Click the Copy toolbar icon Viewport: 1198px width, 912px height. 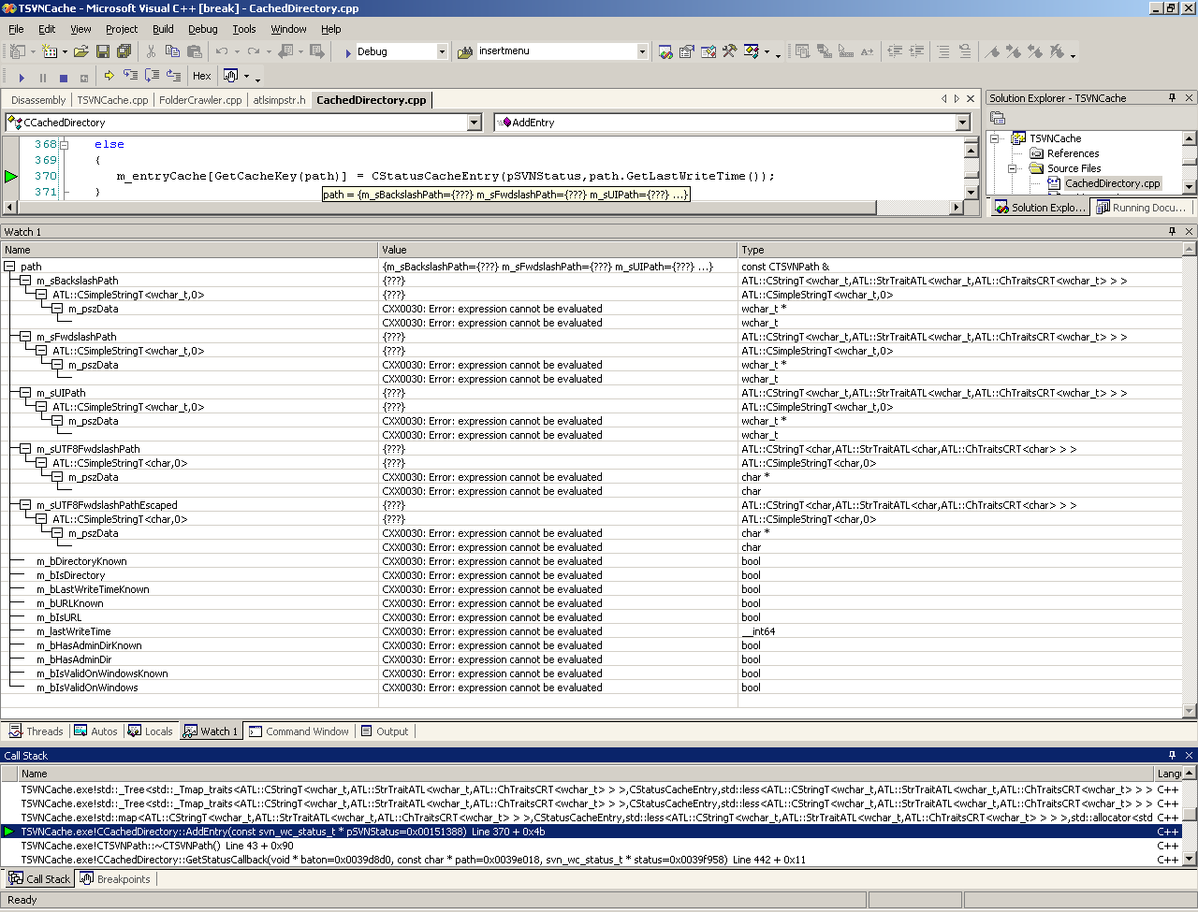pos(172,51)
